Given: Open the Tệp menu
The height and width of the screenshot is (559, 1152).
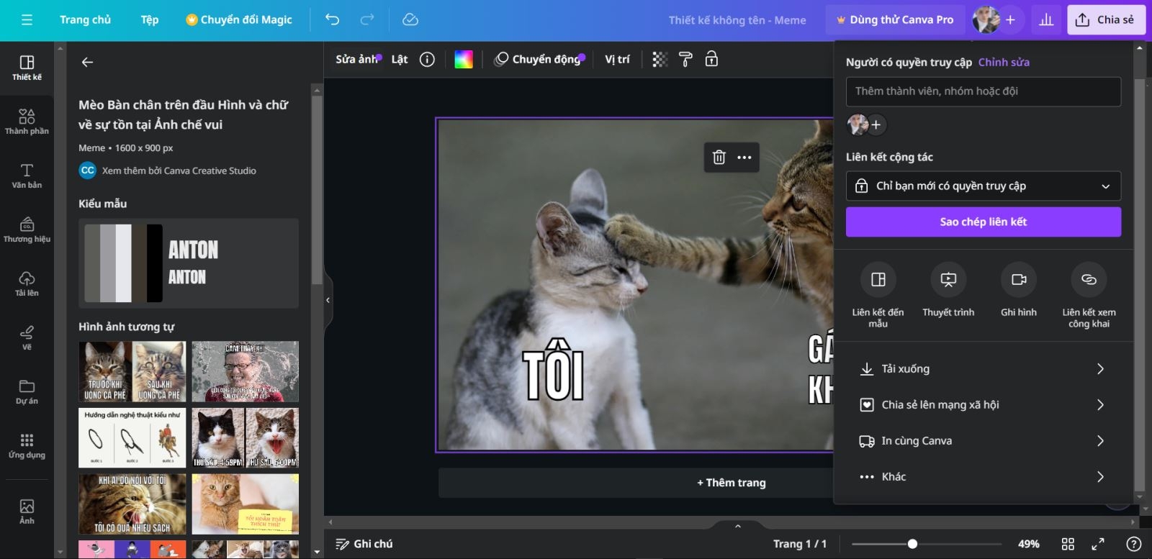Looking at the screenshot, I should pyautogui.click(x=150, y=19).
